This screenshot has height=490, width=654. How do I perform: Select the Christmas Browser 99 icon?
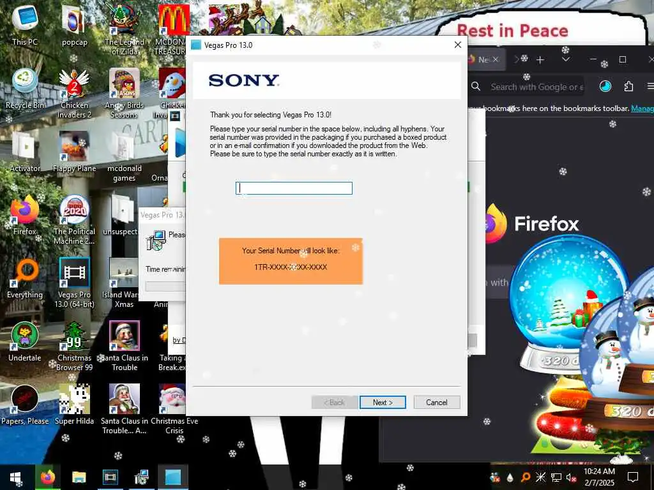[x=74, y=346]
